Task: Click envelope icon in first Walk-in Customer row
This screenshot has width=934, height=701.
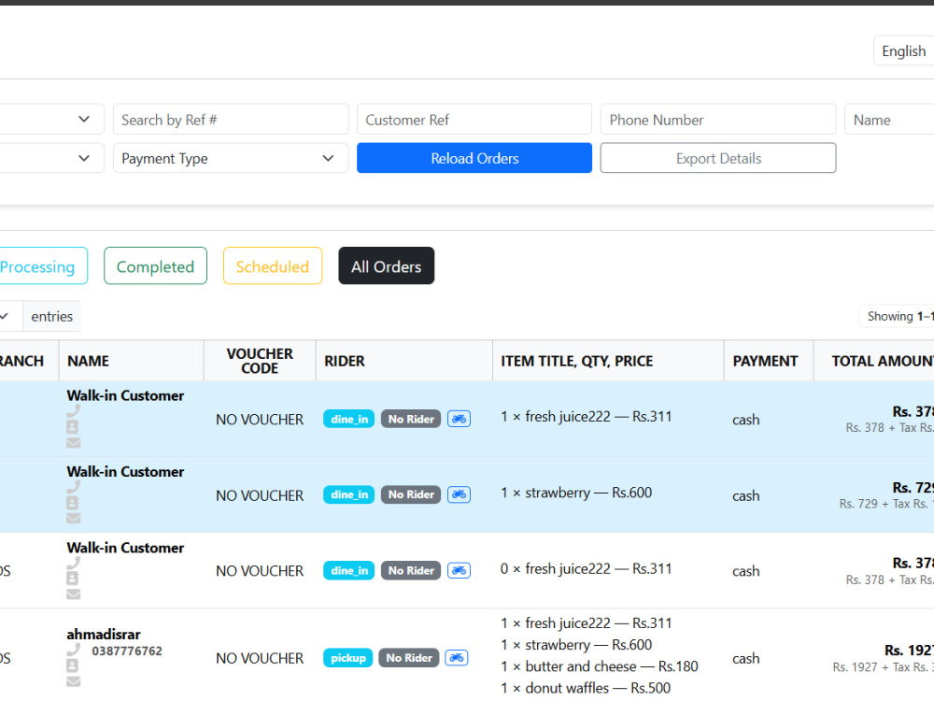Action: pos(73,443)
